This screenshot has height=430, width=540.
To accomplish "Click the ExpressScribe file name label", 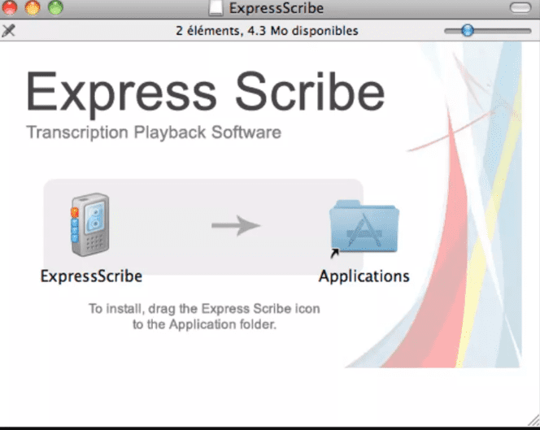I will click(91, 276).
